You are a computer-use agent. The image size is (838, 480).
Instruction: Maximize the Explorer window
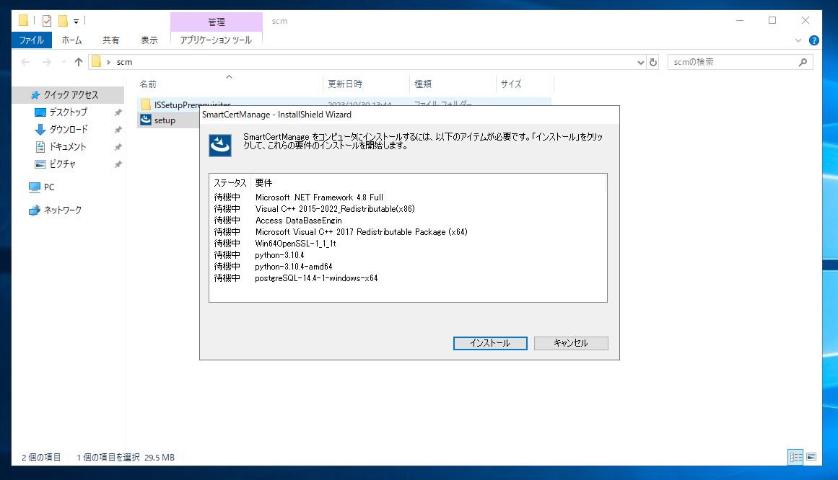[x=772, y=20]
